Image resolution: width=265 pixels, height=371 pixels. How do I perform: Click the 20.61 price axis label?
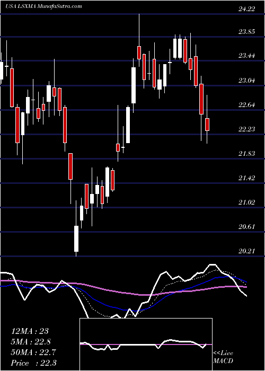pos(247,227)
